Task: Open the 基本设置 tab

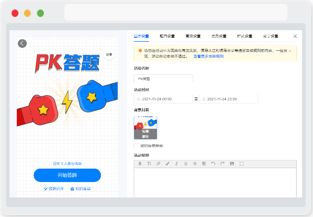Action: coord(141,36)
